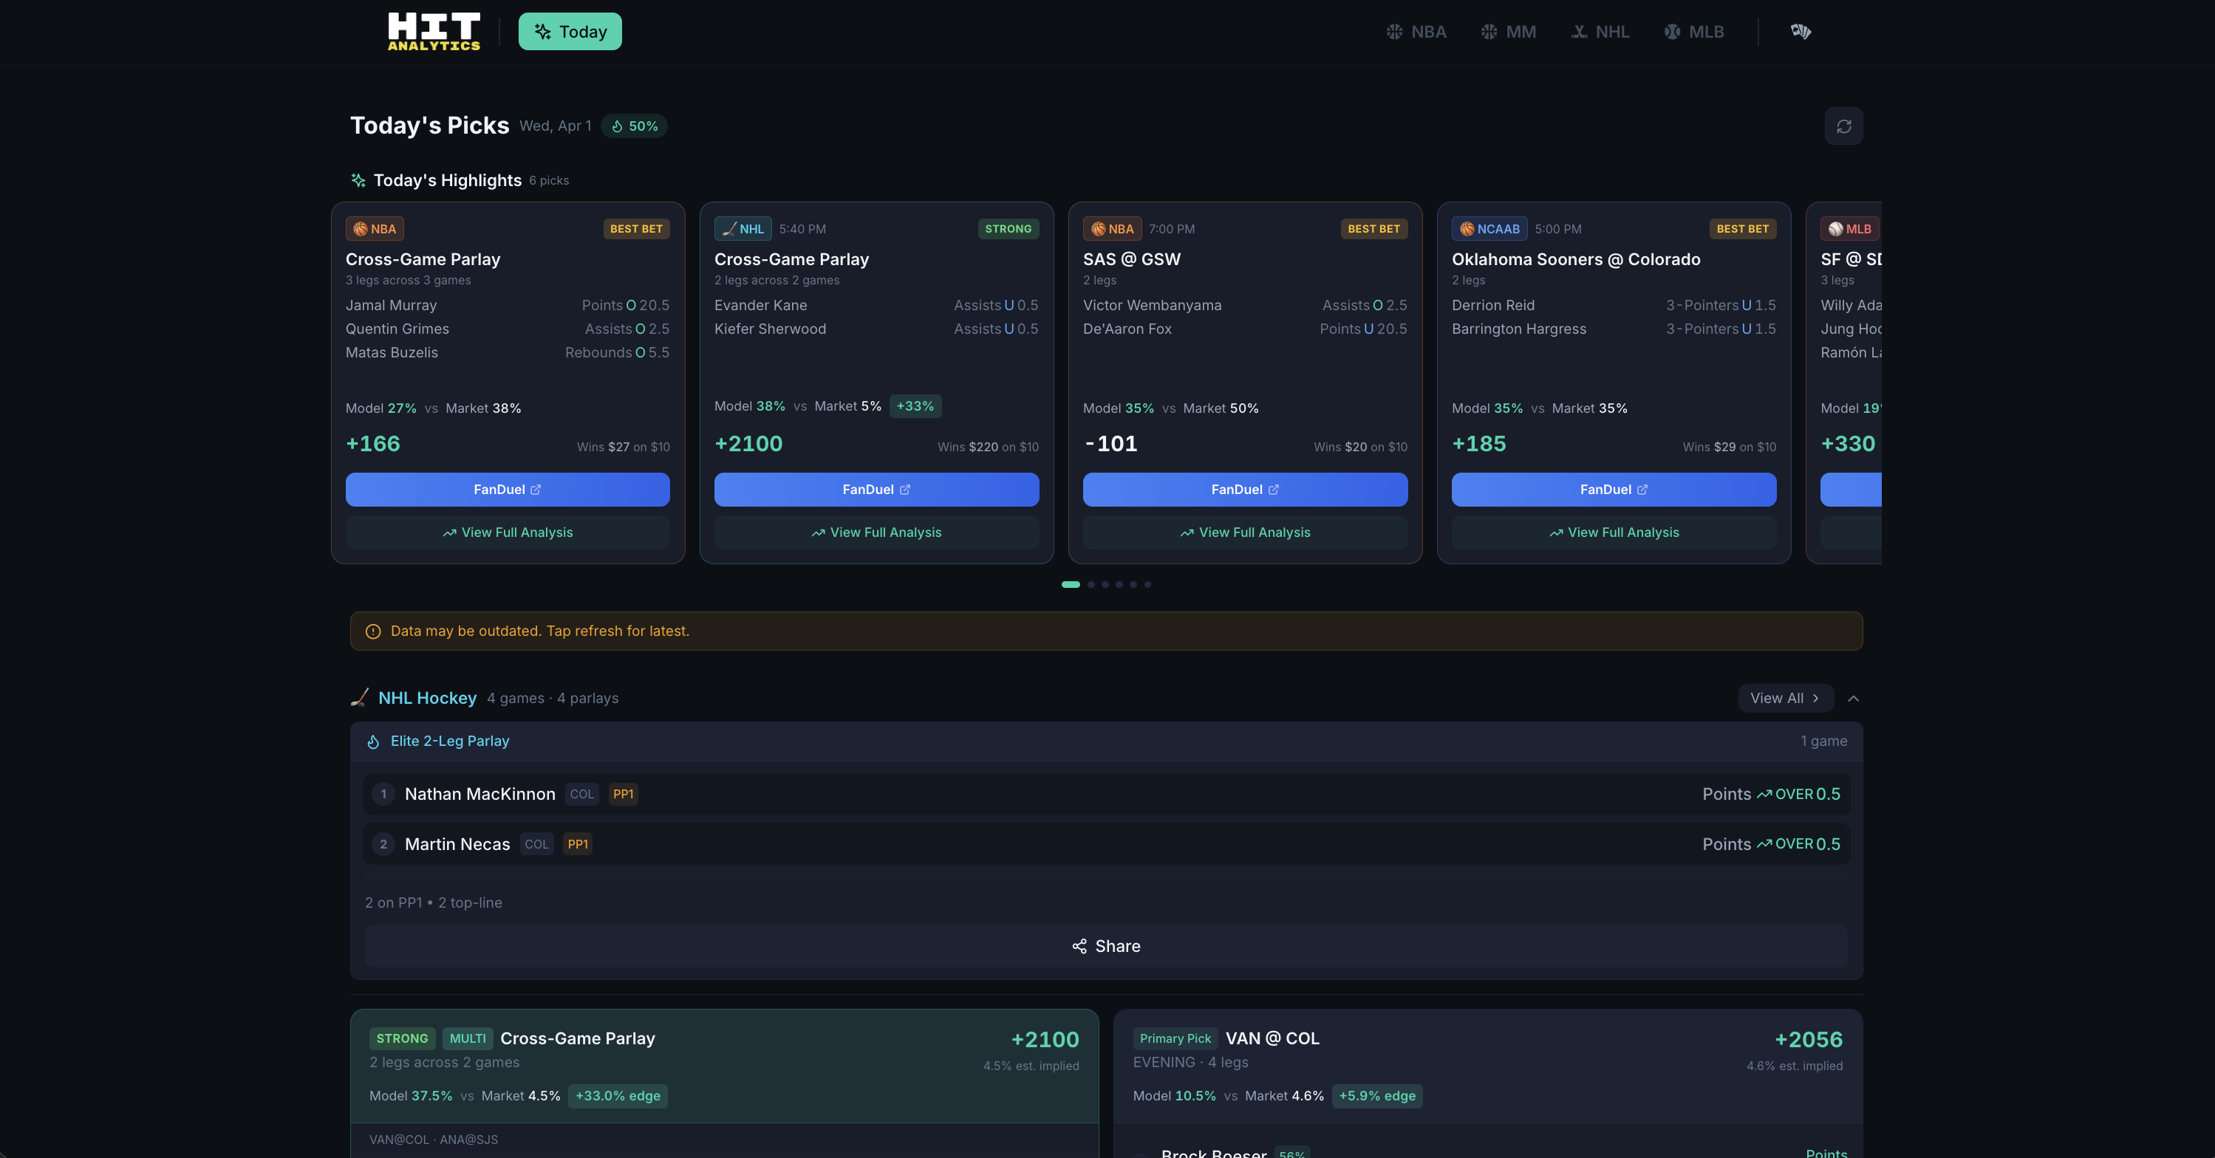Click the sparkles icon next to Today's Highlights

[358, 179]
